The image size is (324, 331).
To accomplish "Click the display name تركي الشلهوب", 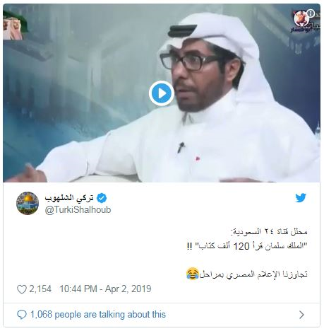I will 69,198.
